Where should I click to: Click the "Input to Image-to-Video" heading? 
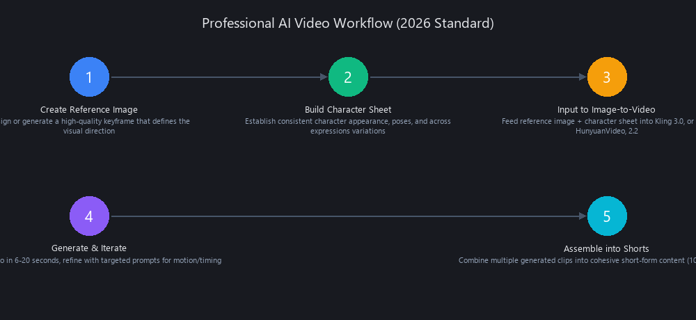tap(606, 110)
